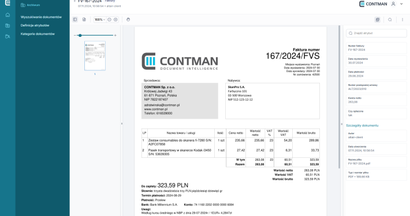Click the document file icon in the toolbar
Screen dimensions: 410x216
tap(84, 20)
